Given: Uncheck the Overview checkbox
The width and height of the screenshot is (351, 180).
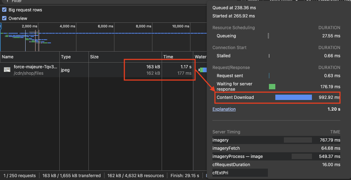Looking at the screenshot, I should (4, 18).
